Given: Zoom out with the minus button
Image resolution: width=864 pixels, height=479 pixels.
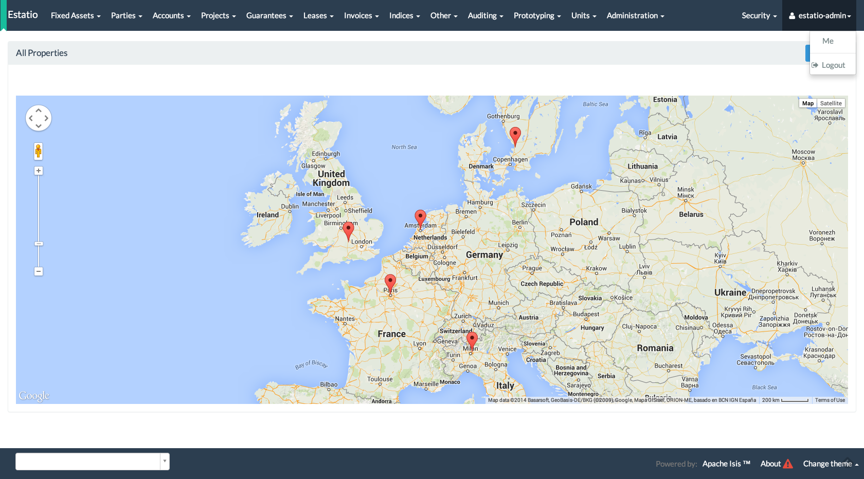Looking at the screenshot, I should point(39,271).
